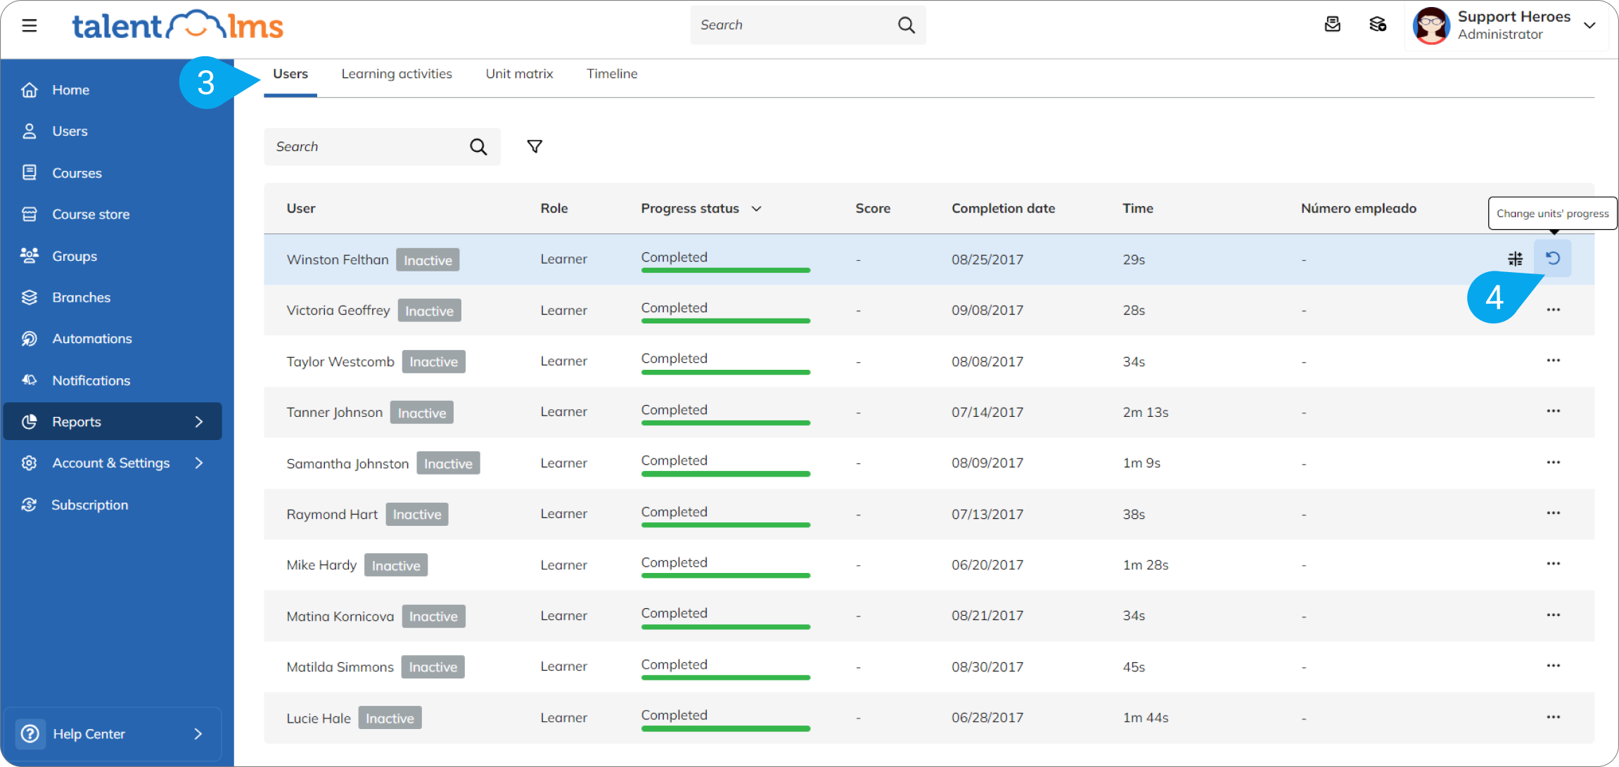Expand the Support Heroes account dropdown arrow
The image size is (1619, 767).
click(1589, 25)
